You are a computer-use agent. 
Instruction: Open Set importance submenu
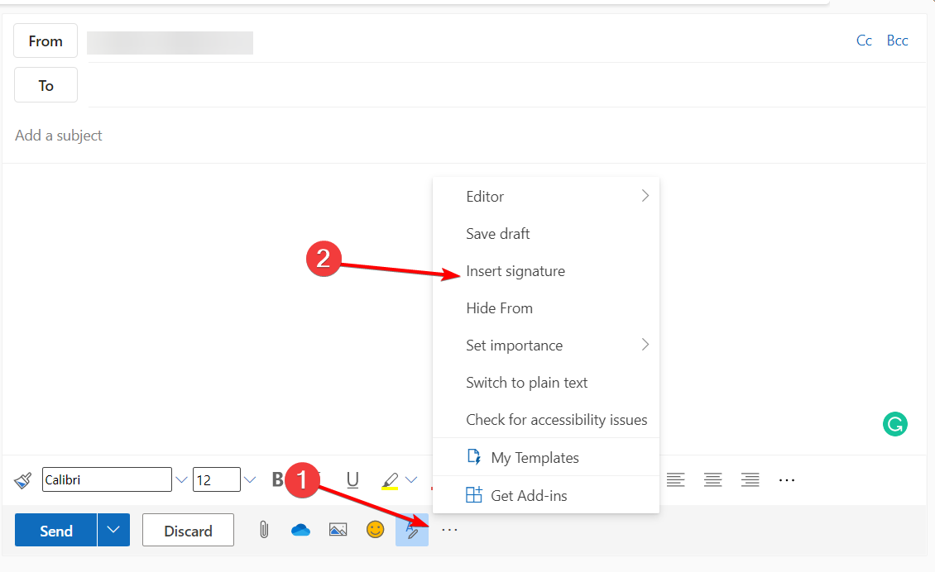tap(545, 345)
